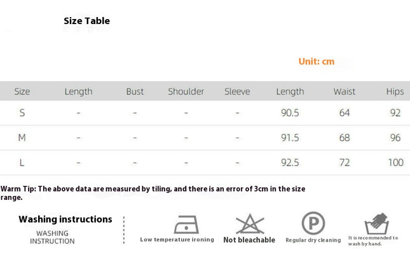Click the orange Unit: cm label
This screenshot has height=255, width=410.
(317, 62)
